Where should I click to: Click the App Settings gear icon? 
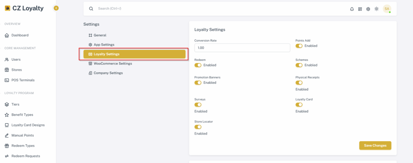[x=90, y=45]
